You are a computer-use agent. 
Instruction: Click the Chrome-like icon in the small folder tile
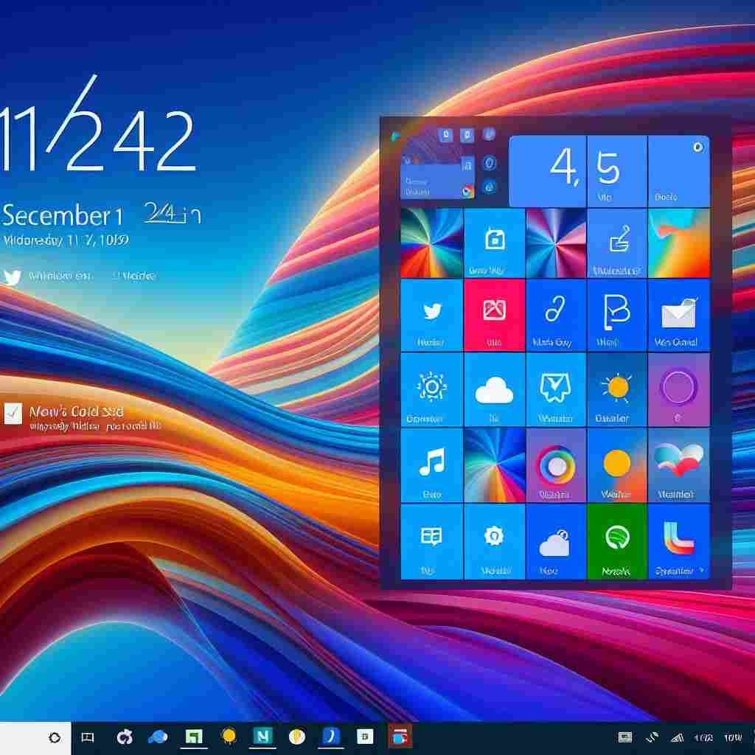click(x=467, y=192)
